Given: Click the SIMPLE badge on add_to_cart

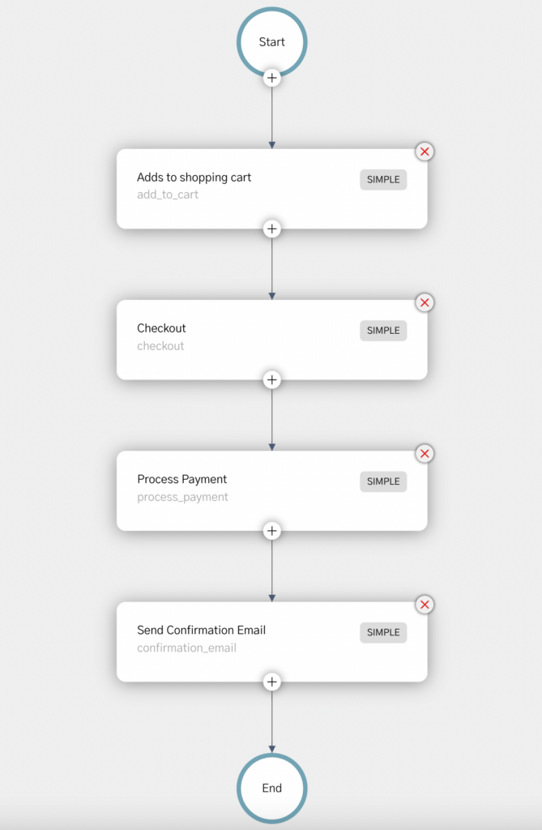Looking at the screenshot, I should point(383,179).
